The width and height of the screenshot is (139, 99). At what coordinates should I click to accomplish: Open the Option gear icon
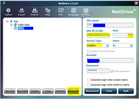click(x=8, y=10)
